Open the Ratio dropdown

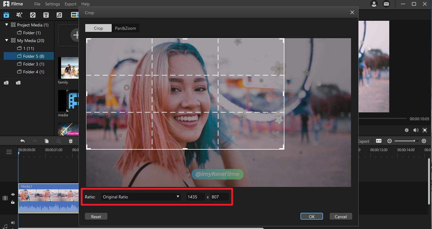point(141,197)
